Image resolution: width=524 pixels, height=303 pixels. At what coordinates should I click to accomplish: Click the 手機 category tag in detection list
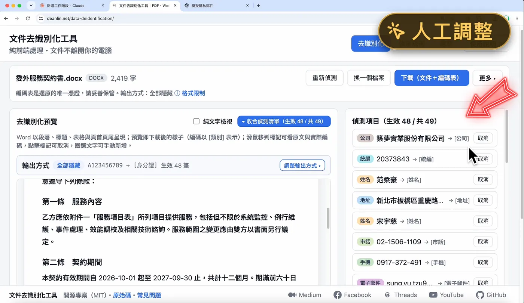coord(365,262)
